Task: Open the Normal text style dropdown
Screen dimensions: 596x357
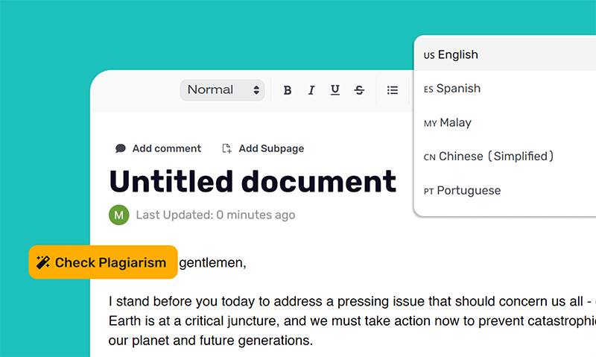Action: point(222,90)
